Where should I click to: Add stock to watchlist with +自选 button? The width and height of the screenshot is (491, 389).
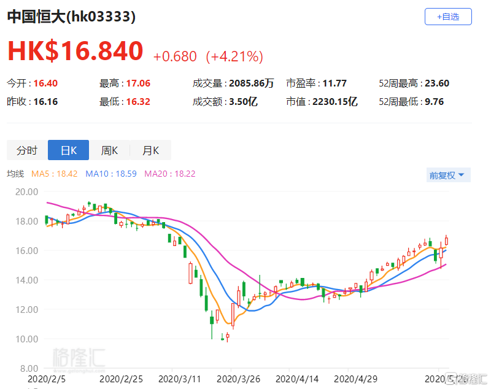448,17
